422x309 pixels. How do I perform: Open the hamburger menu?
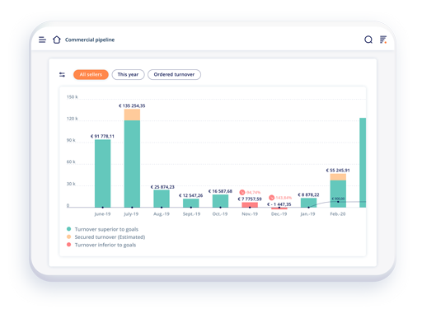[42, 40]
